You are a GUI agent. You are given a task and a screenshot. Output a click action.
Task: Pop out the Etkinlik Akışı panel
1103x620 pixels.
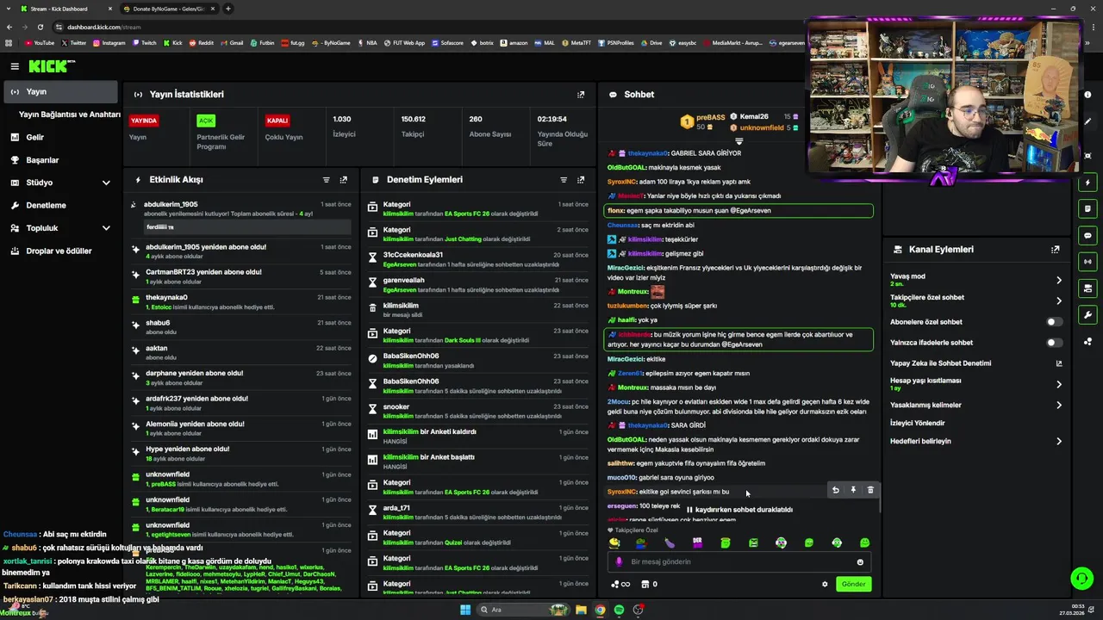click(x=343, y=180)
